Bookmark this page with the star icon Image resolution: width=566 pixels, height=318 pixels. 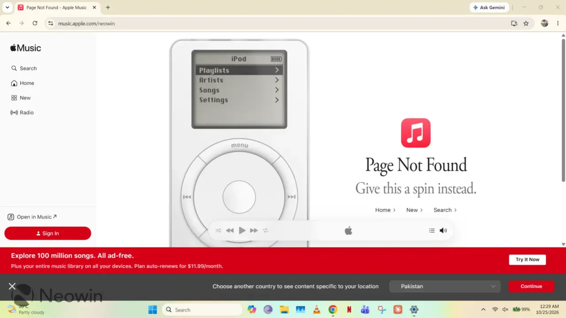[x=526, y=23]
